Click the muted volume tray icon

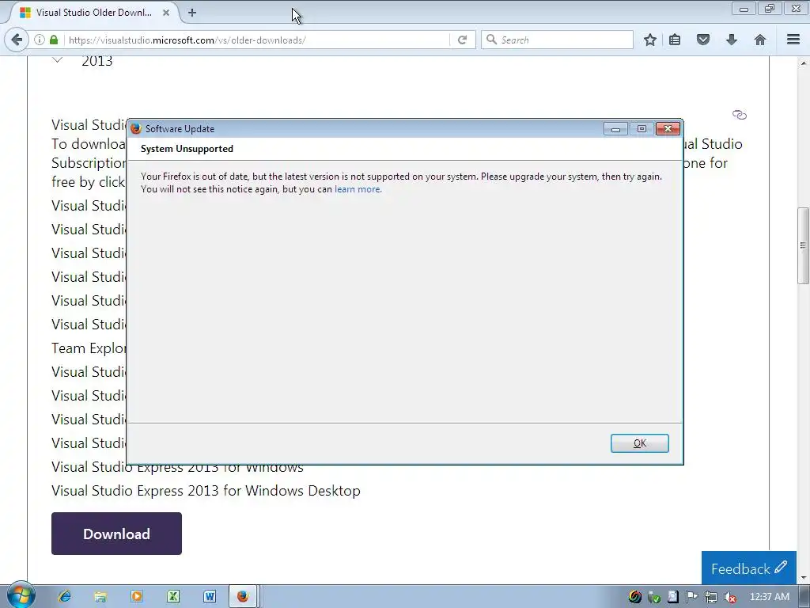click(730, 597)
